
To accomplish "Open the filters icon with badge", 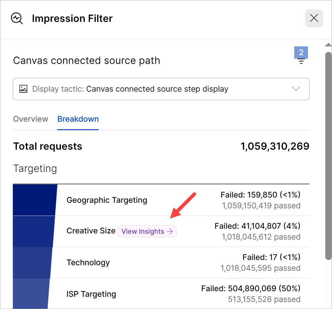I will click(x=301, y=61).
